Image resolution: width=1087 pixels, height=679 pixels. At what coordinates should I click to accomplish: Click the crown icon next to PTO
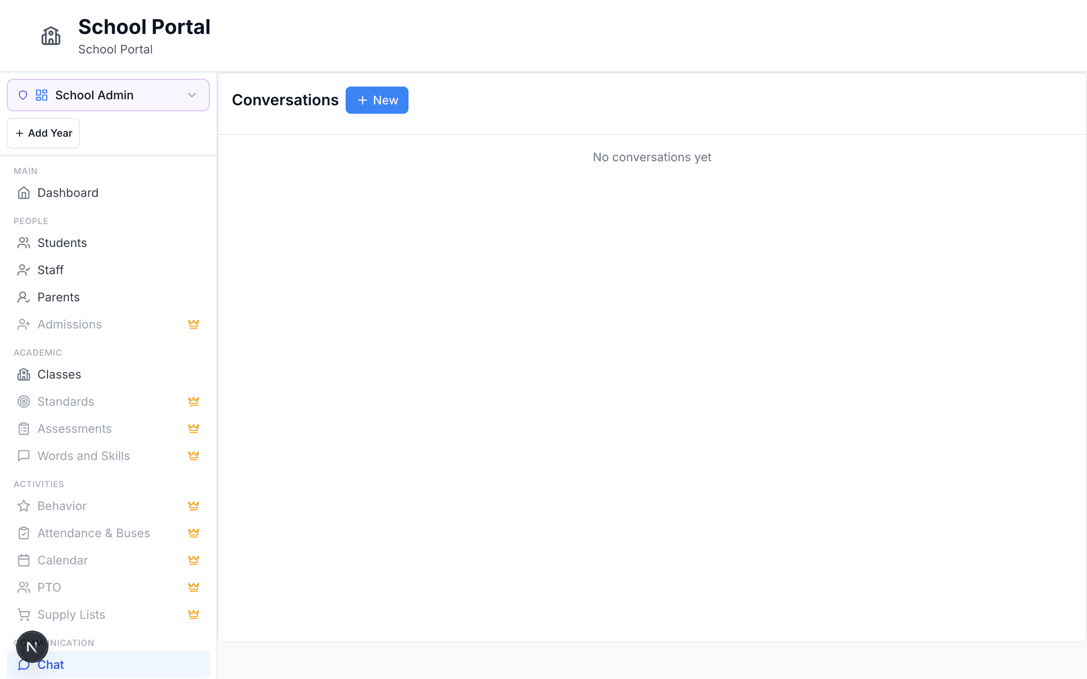194,587
